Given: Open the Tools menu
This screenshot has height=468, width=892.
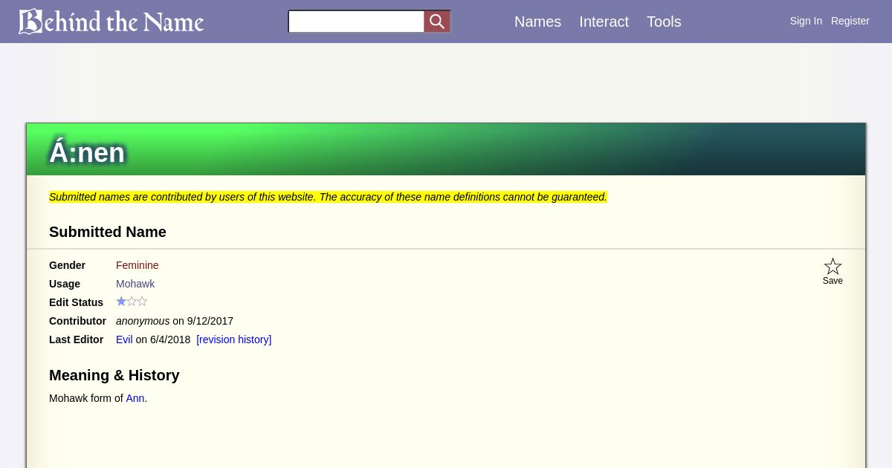Looking at the screenshot, I should [x=664, y=22].
